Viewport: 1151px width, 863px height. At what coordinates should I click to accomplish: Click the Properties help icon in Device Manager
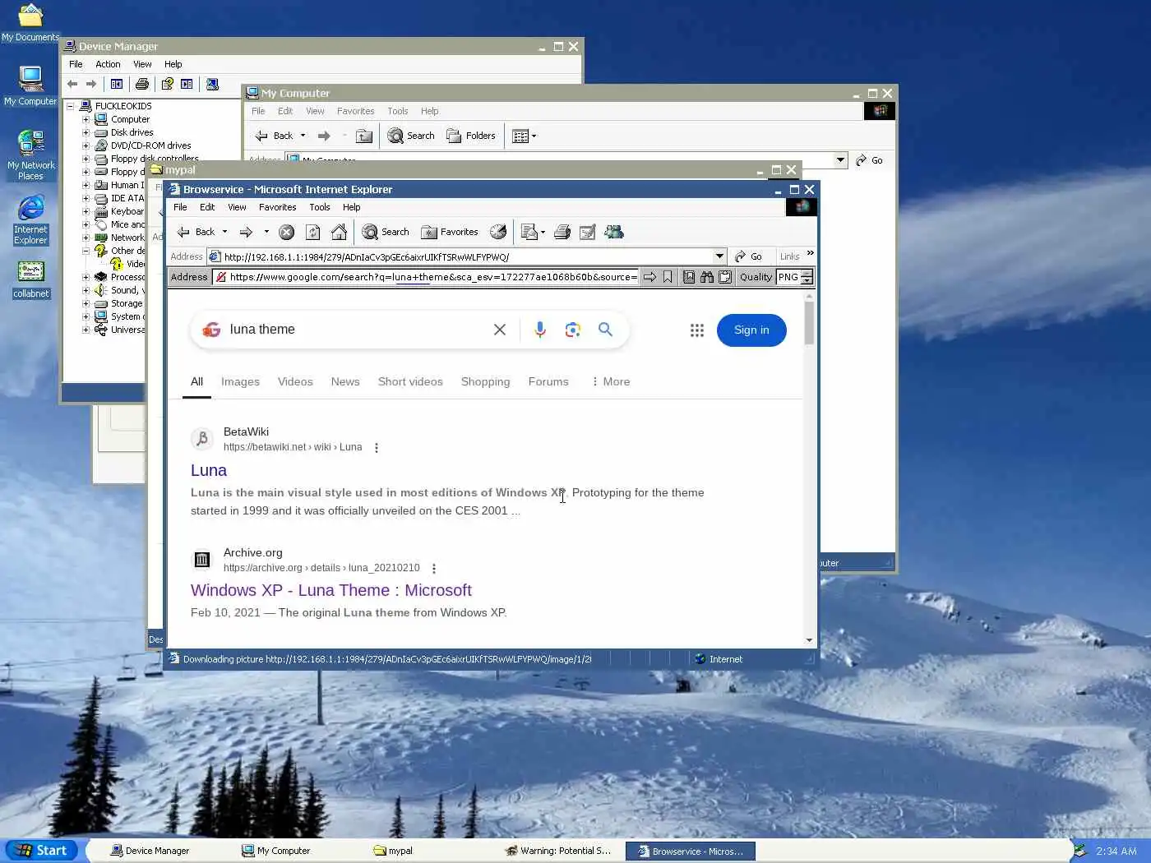(x=167, y=84)
